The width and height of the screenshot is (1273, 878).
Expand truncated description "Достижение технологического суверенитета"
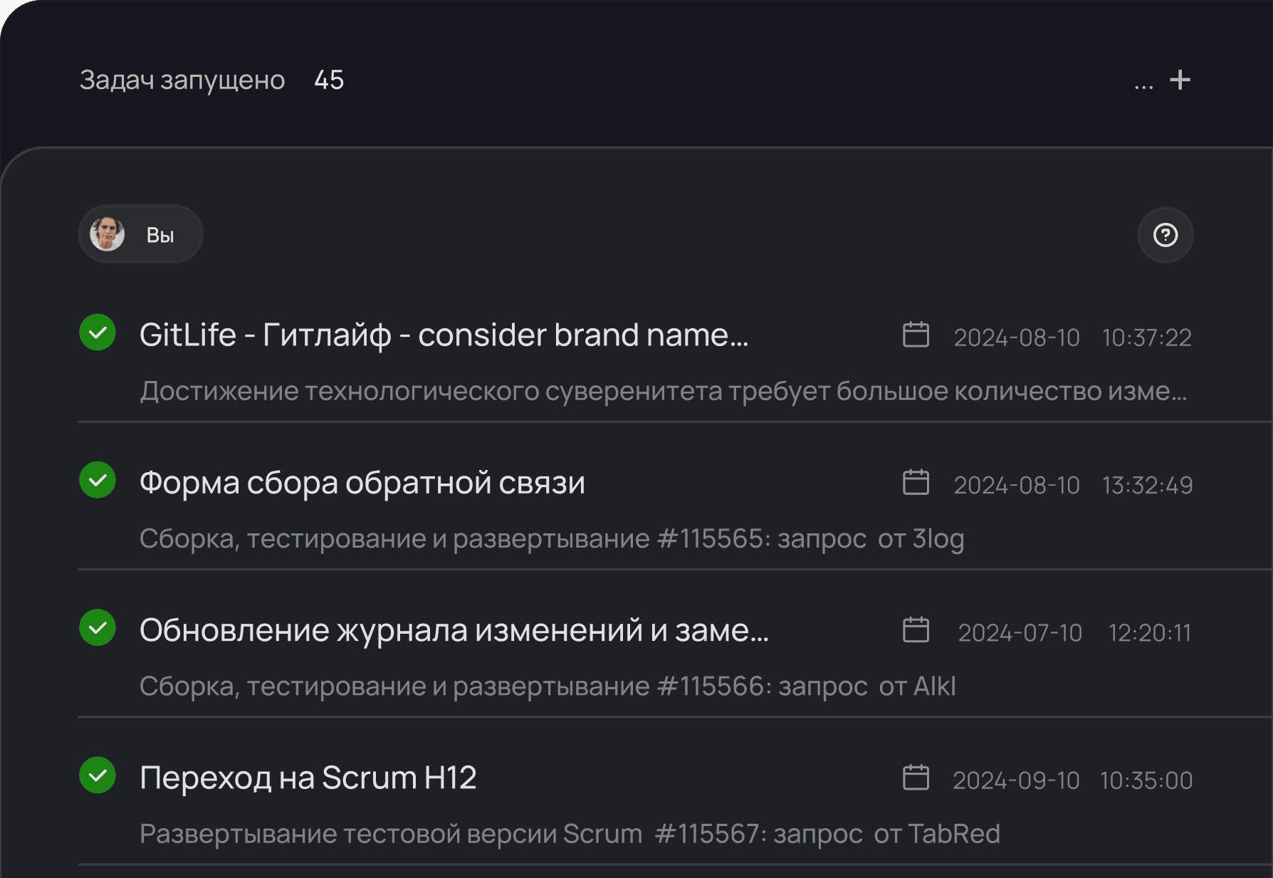663,391
